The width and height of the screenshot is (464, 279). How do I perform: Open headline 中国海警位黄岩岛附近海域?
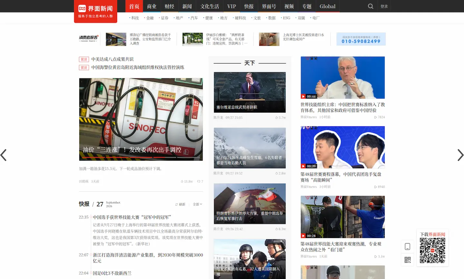tap(138, 67)
